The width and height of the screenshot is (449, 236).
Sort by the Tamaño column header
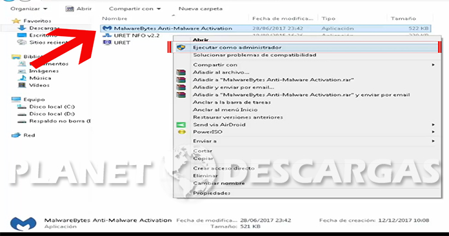coord(403,19)
